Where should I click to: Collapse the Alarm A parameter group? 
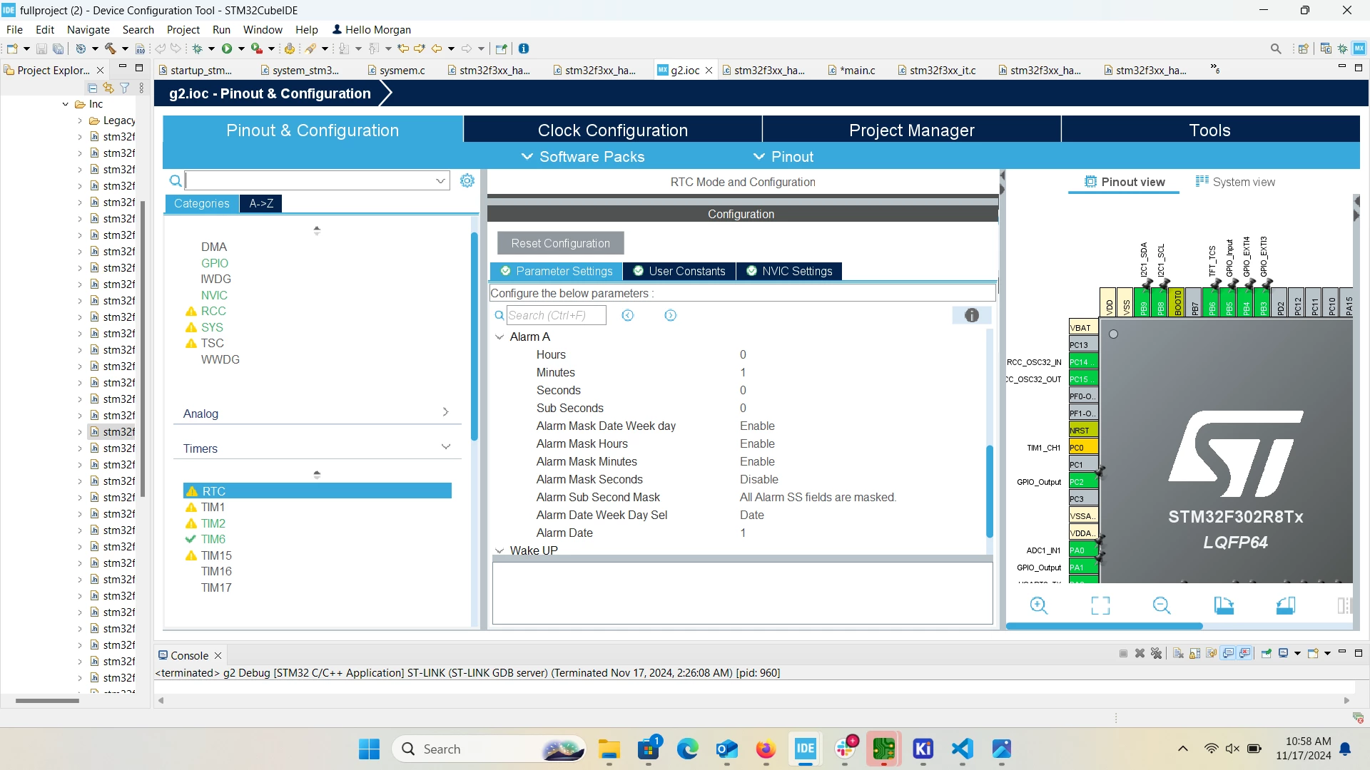(x=499, y=337)
